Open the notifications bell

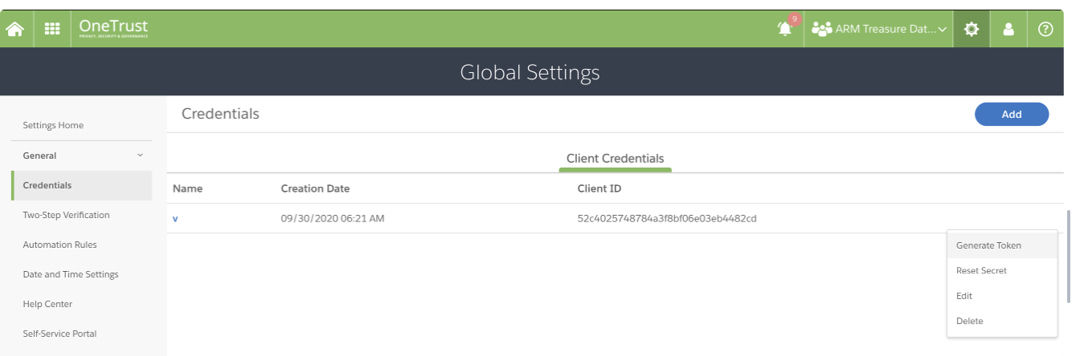tap(785, 30)
